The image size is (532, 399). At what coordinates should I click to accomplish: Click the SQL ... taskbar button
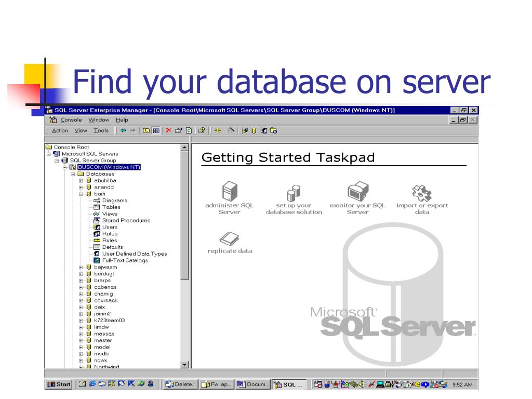(289, 384)
